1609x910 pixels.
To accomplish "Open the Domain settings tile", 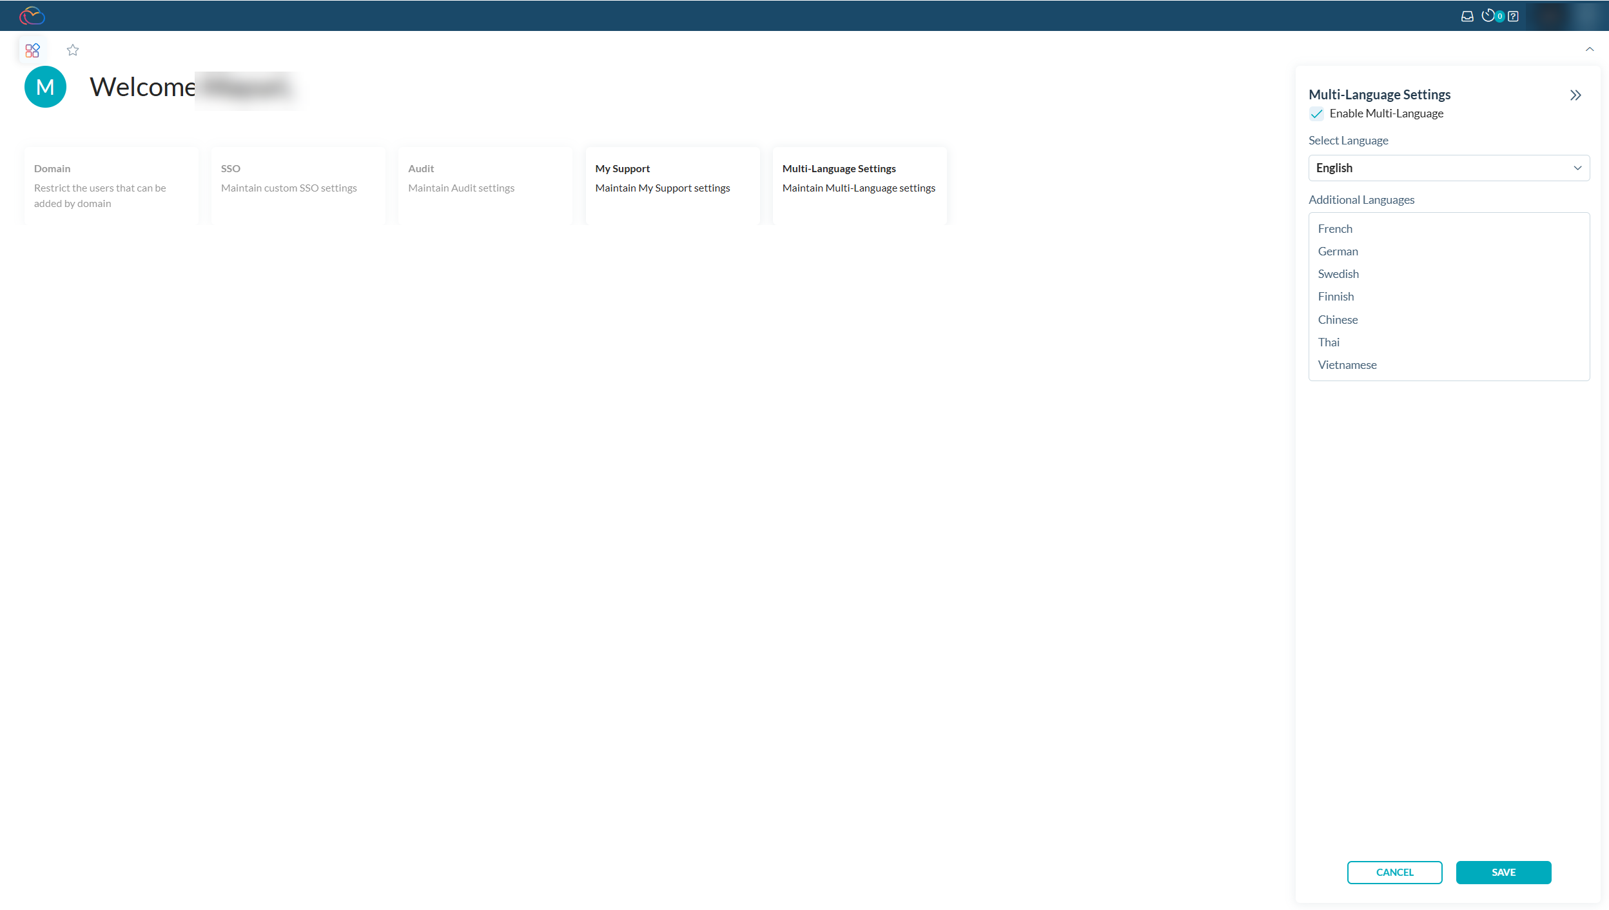I will click(110, 185).
